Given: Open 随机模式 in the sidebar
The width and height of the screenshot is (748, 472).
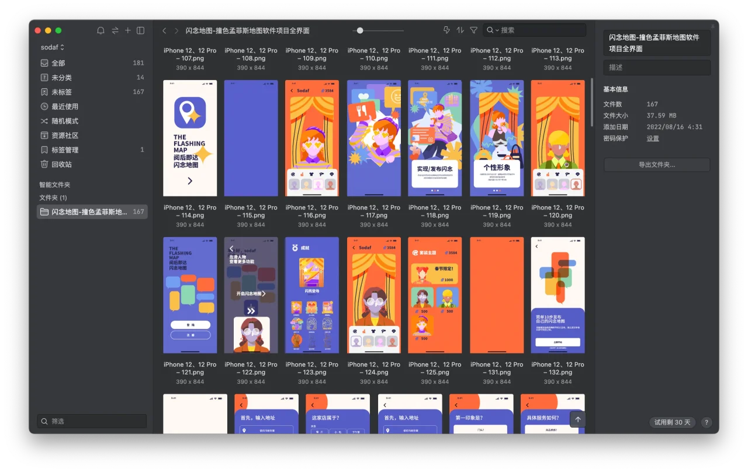Looking at the screenshot, I should tap(92, 121).
